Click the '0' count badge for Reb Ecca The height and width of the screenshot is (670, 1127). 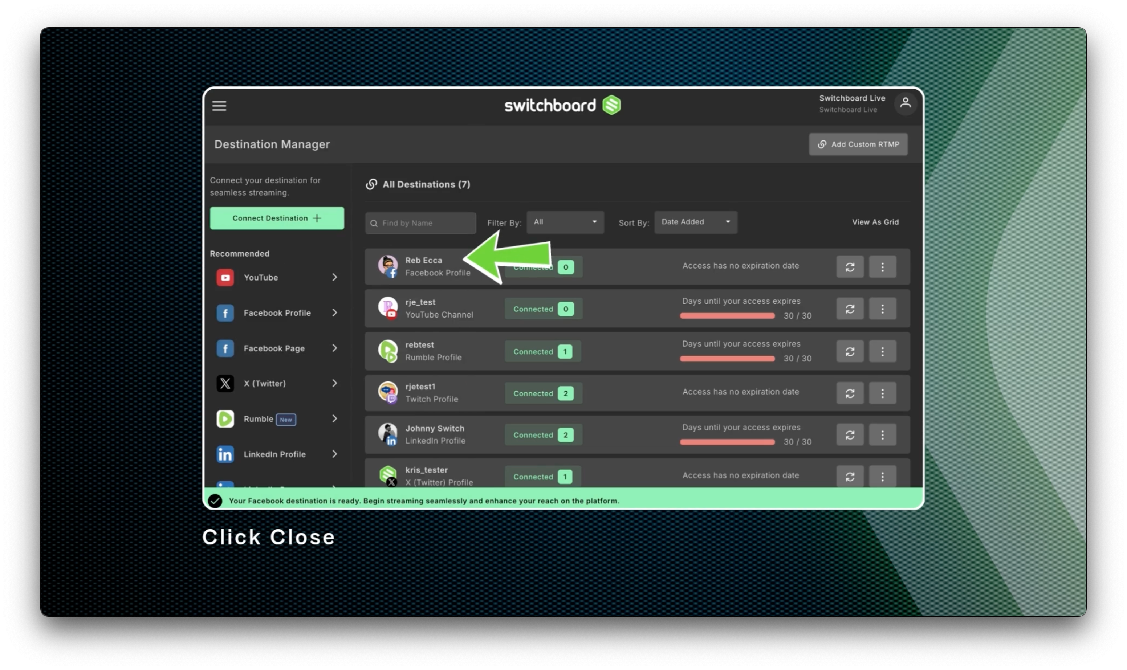click(x=565, y=267)
